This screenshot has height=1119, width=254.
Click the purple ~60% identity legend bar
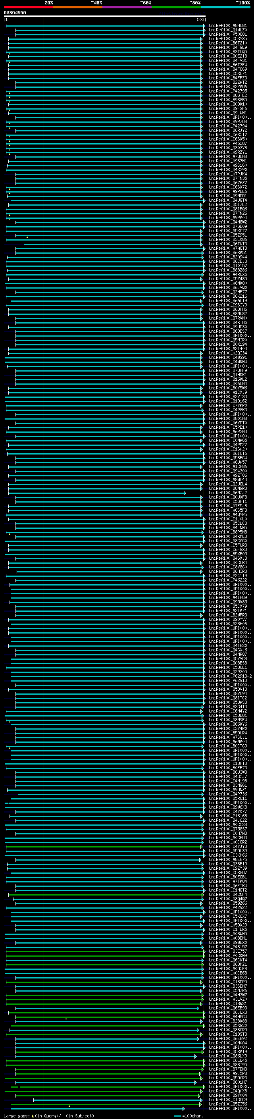coord(127,7)
